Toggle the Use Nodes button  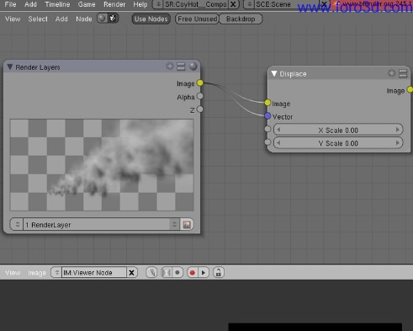pyautogui.click(x=151, y=19)
